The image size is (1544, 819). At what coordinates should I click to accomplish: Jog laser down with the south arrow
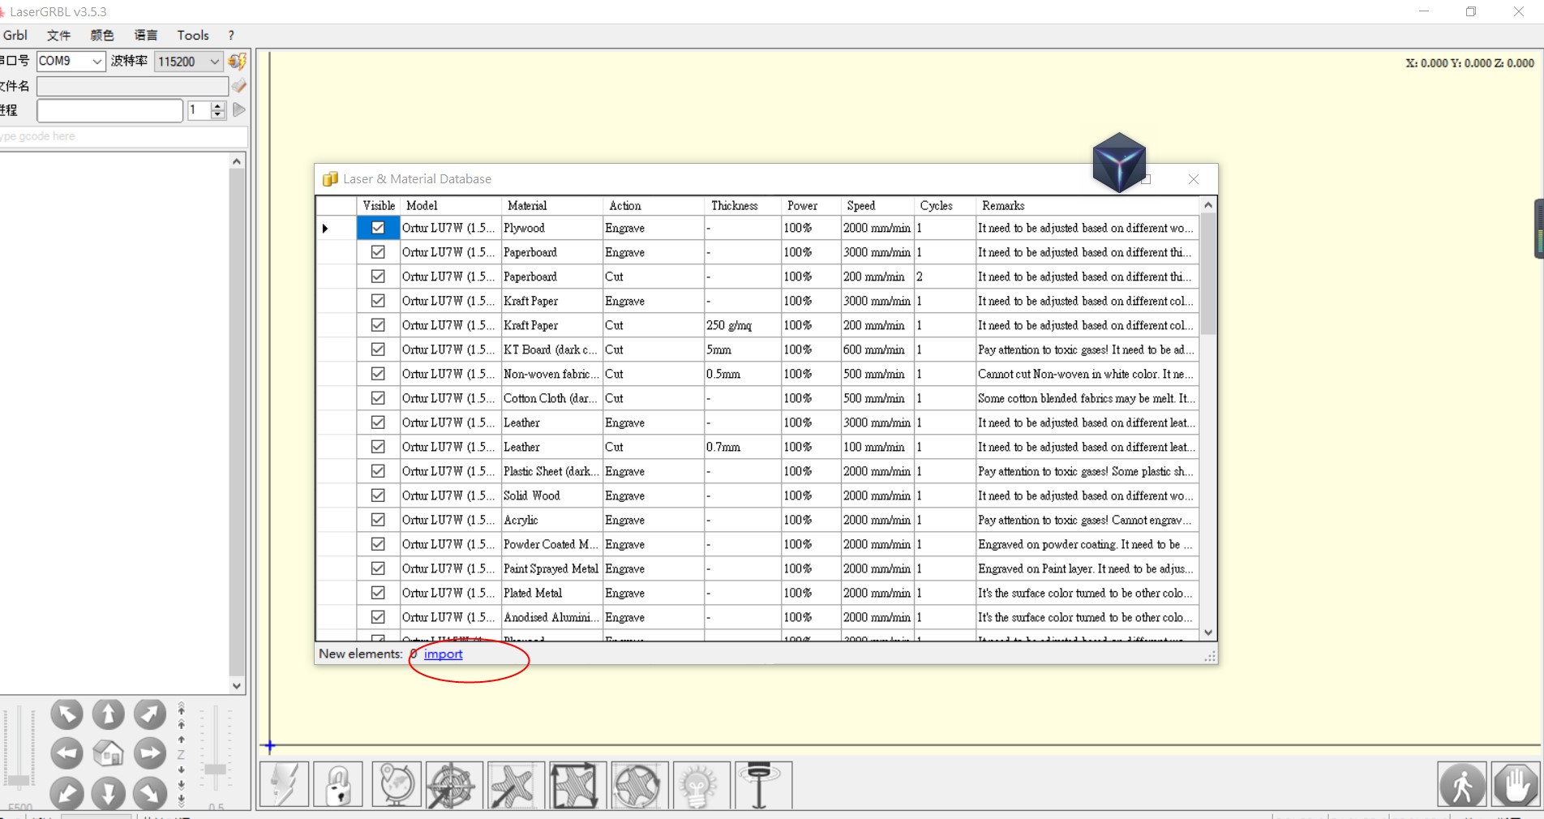[108, 793]
